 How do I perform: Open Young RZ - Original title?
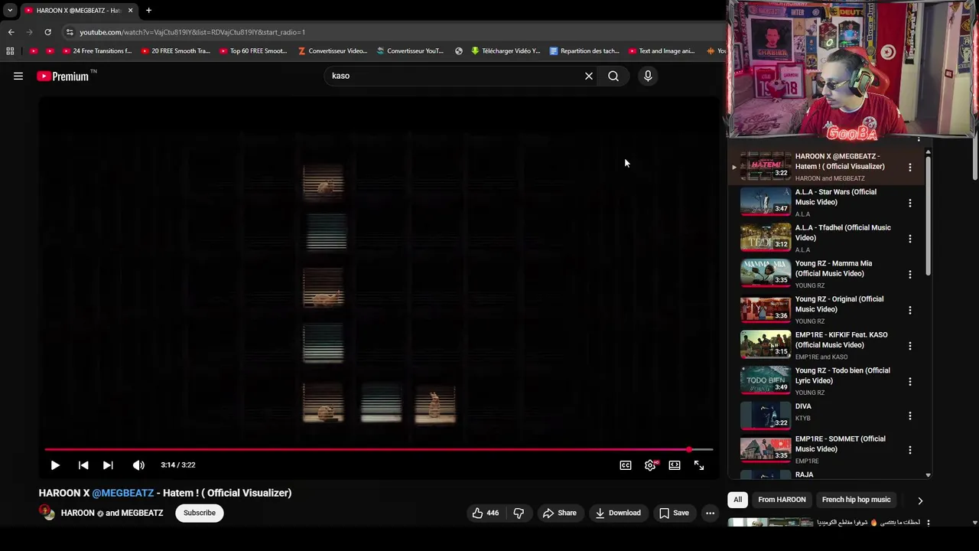tap(839, 304)
